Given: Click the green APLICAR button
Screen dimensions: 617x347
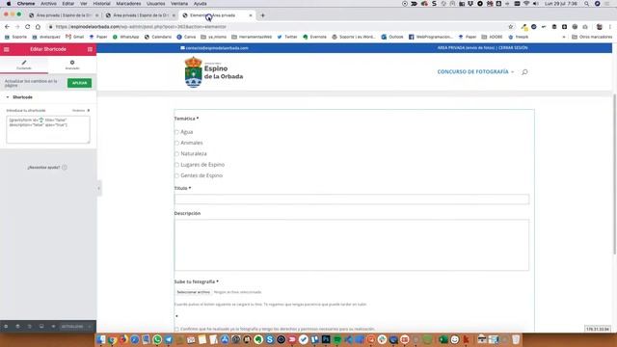Looking at the screenshot, I should point(79,83).
